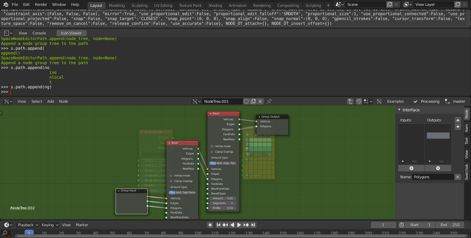The width and height of the screenshot is (471, 238).
Task: Toggle the Processing checkbox
Action: (x=415, y=101)
